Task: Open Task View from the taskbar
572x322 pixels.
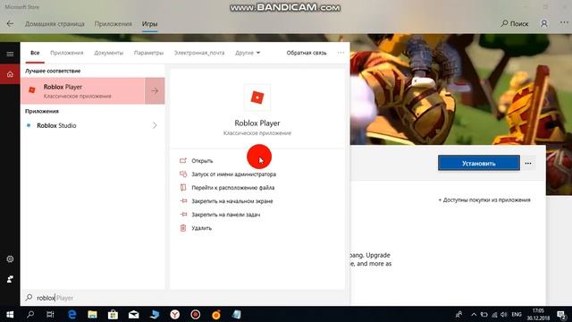Action: pos(50,314)
